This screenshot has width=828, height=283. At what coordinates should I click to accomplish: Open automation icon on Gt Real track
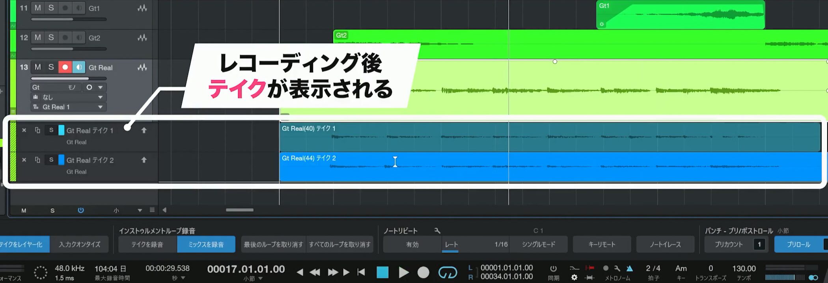142,68
